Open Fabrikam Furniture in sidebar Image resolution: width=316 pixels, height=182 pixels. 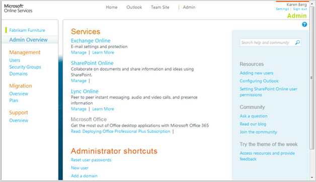tap(27, 30)
